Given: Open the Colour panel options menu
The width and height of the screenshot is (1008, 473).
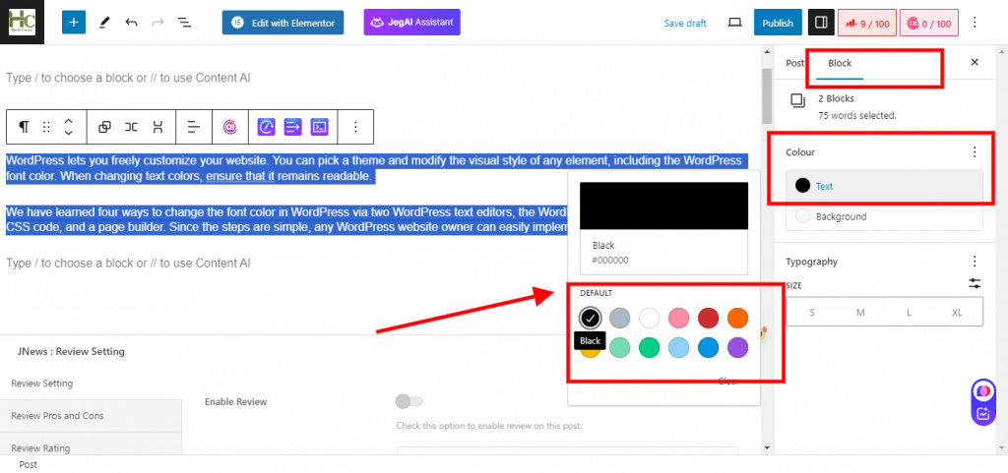Looking at the screenshot, I should pyautogui.click(x=975, y=152).
